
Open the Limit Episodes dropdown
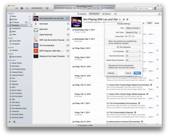[x=133, y=51]
